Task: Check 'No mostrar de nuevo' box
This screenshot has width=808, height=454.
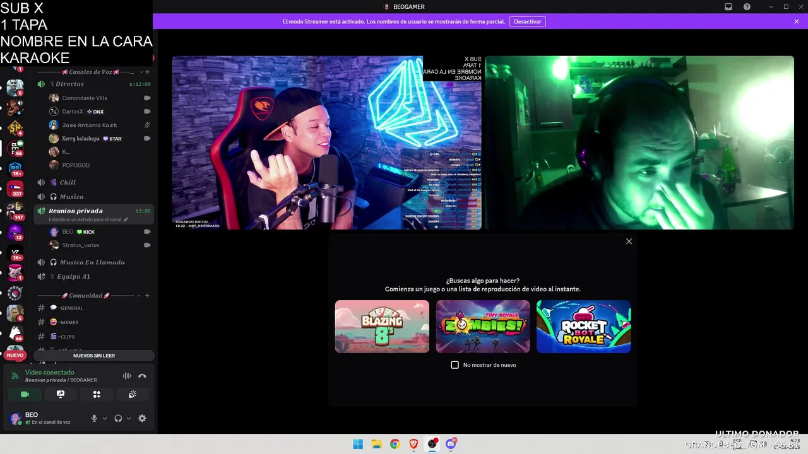Action: point(454,365)
